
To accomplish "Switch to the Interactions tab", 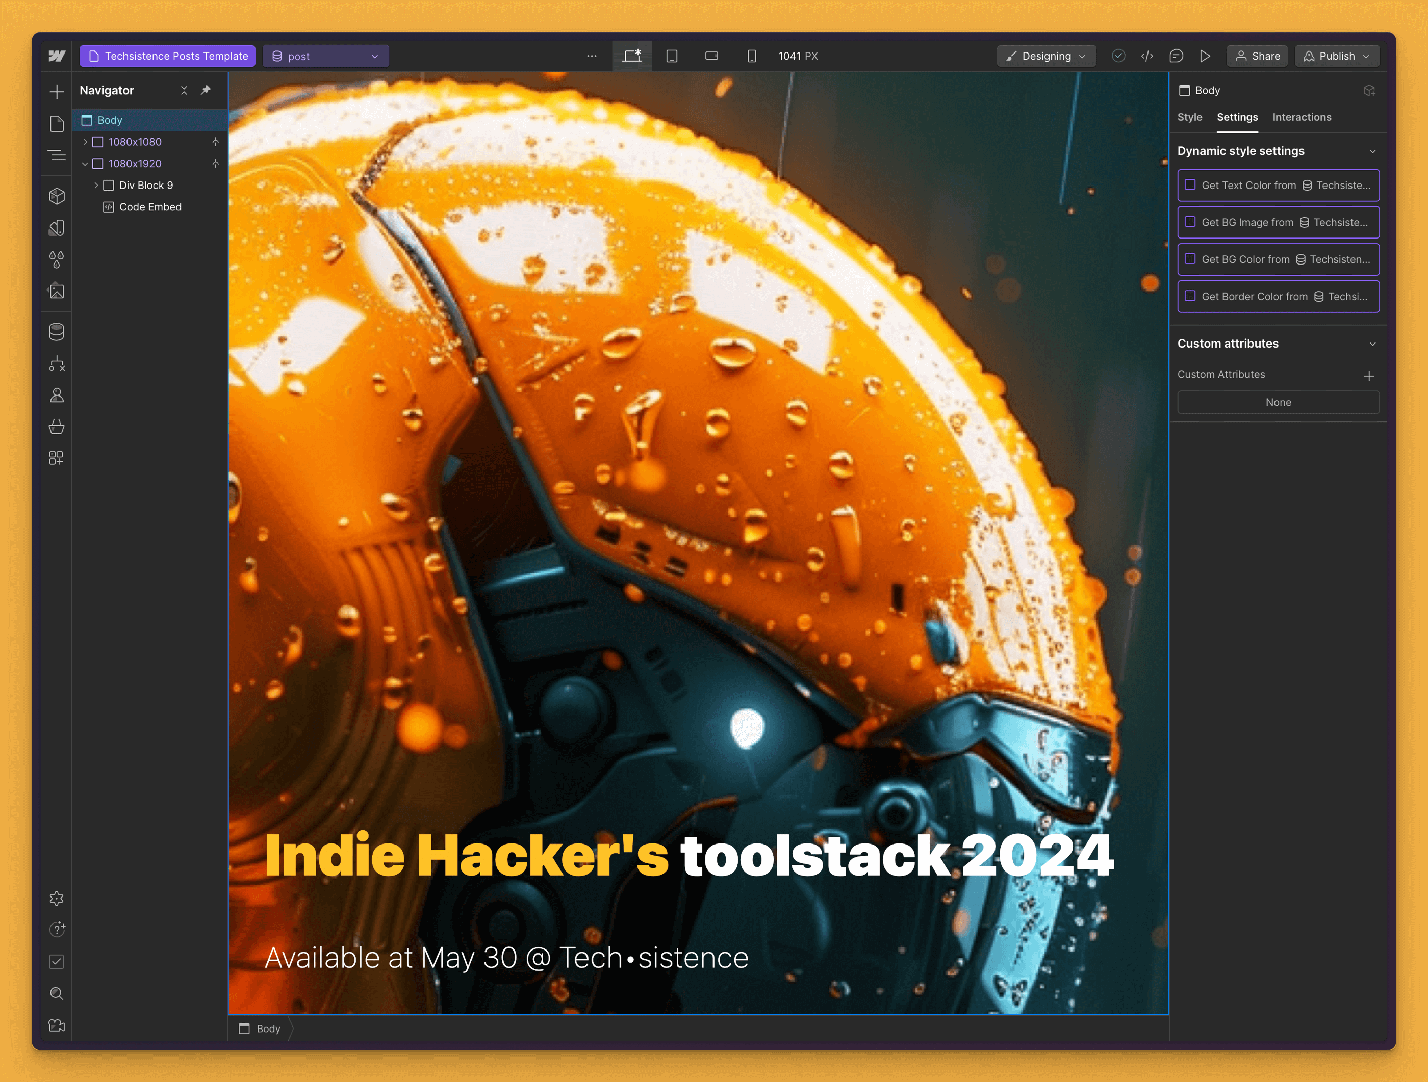I will pos(1302,117).
